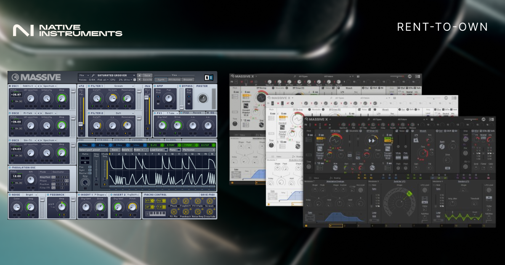
Task: Click SAVE MIDI in Macro Control
Action: (207, 195)
